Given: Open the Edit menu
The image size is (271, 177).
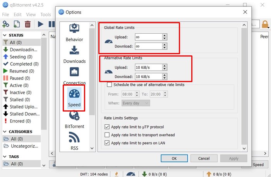Looking at the screenshot, I should 17,14.
